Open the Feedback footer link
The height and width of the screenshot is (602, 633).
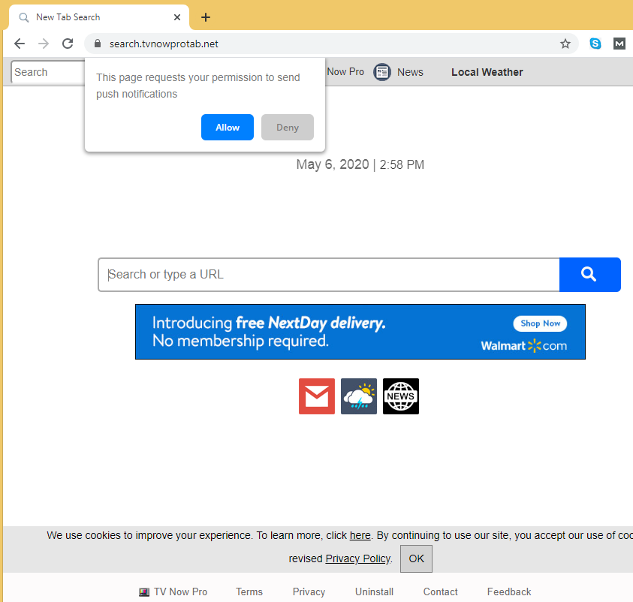[x=509, y=592]
